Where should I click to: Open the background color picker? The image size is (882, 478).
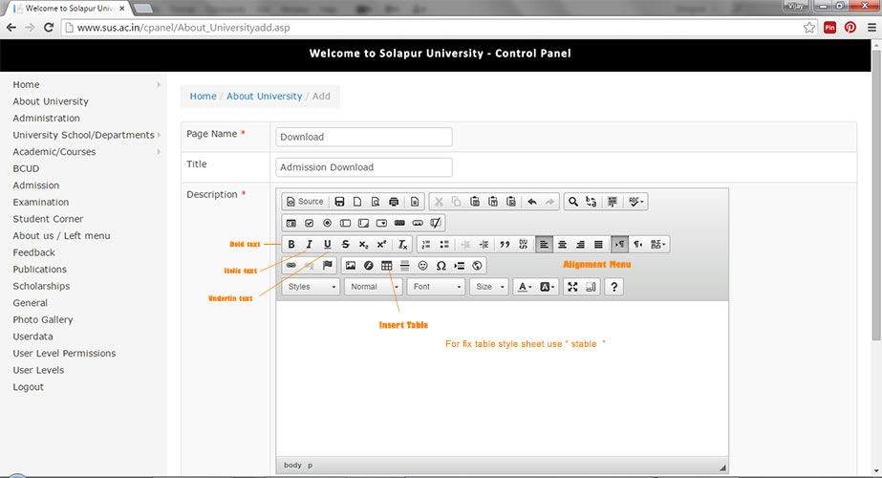click(x=547, y=287)
